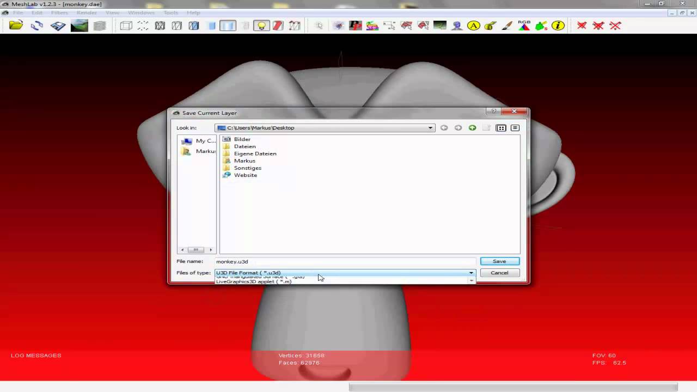The width and height of the screenshot is (697, 392).
Task: Open the View menu
Action: pos(112,13)
